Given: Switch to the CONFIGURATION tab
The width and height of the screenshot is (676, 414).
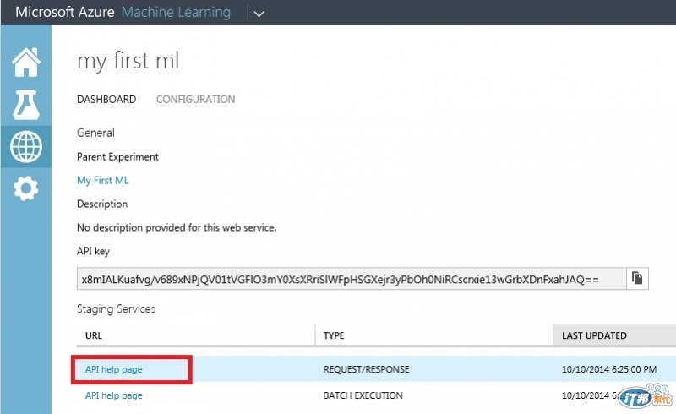Looking at the screenshot, I should click(x=195, y=99).
